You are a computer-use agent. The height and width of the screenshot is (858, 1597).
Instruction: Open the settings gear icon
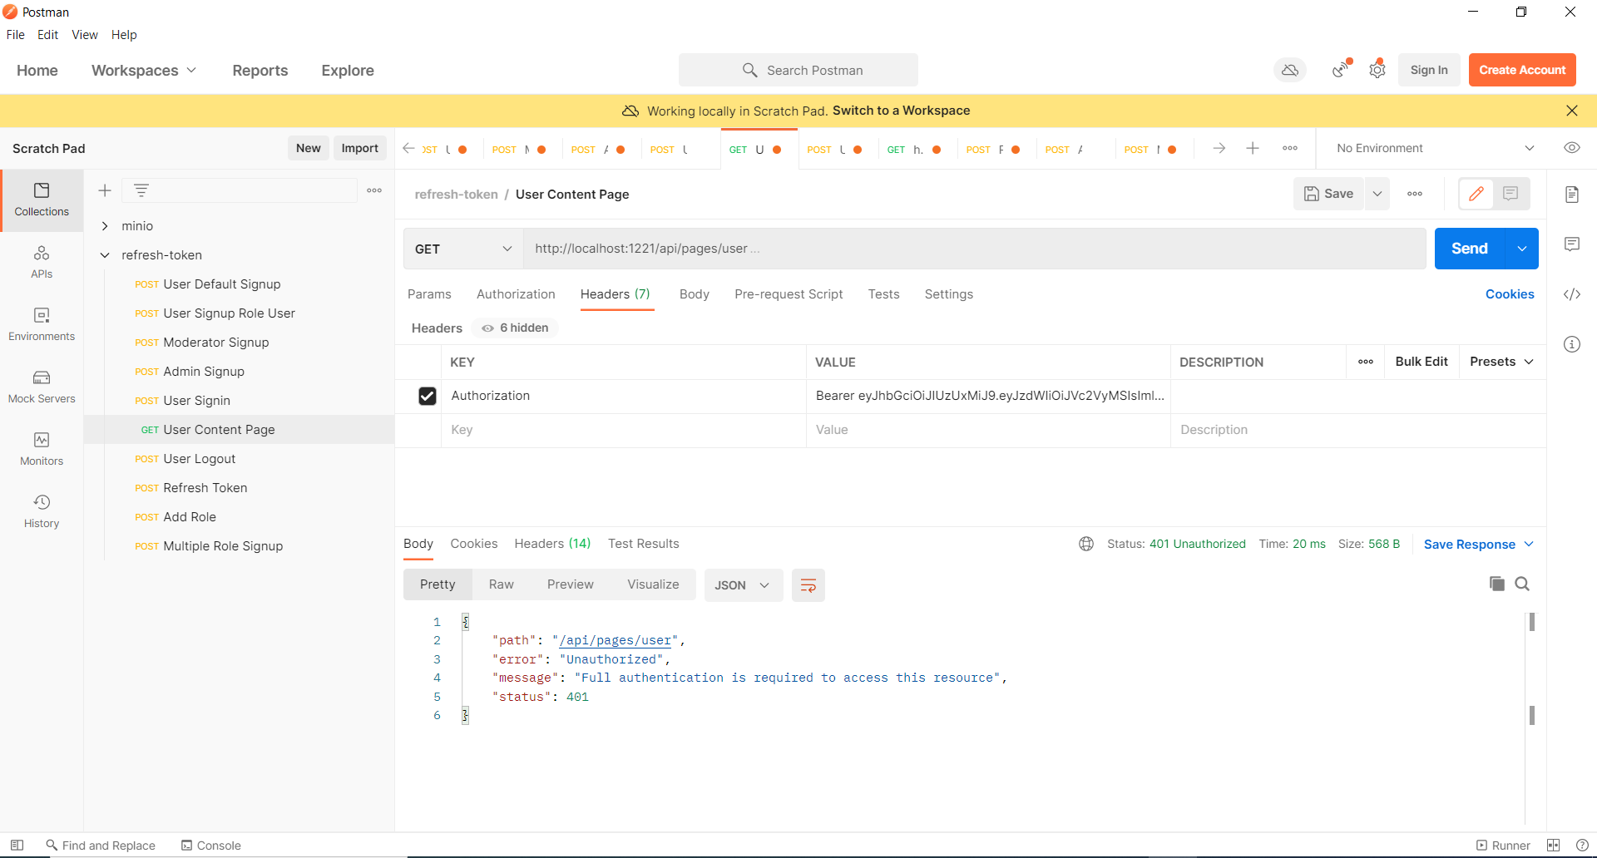[1377, 70]
